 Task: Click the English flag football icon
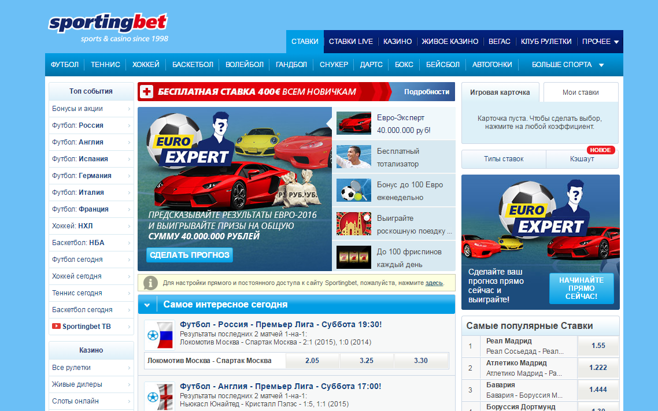tap(160, 397)
